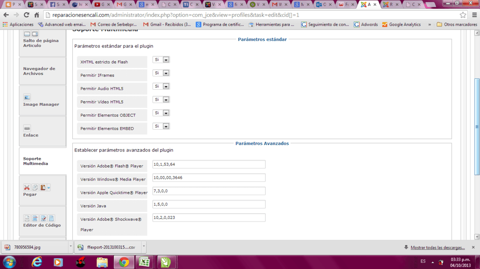Open options arrow for ffexport csv download
Viewport: 480px width, 269px height.
[x=144, y=246]
